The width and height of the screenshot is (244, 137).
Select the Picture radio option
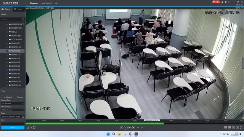pos(15,97)
